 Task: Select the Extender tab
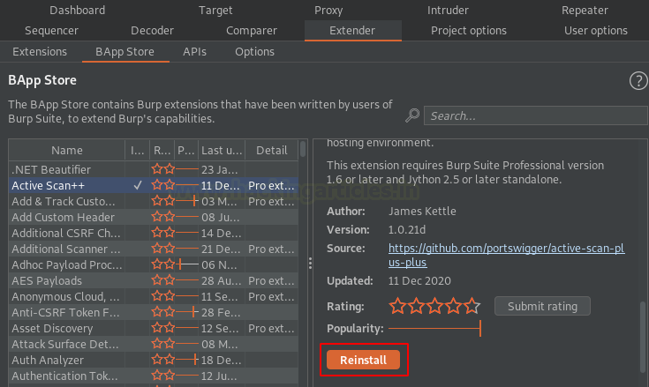[x=352, y=31]
